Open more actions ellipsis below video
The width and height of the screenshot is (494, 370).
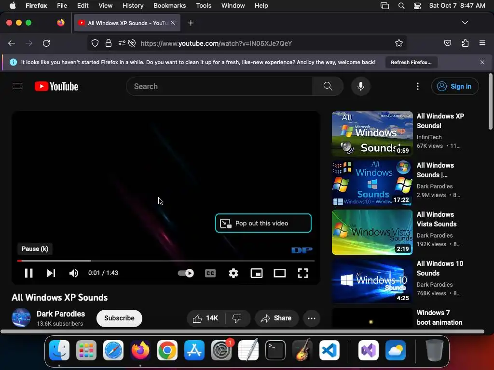click(x=312, y=318)
